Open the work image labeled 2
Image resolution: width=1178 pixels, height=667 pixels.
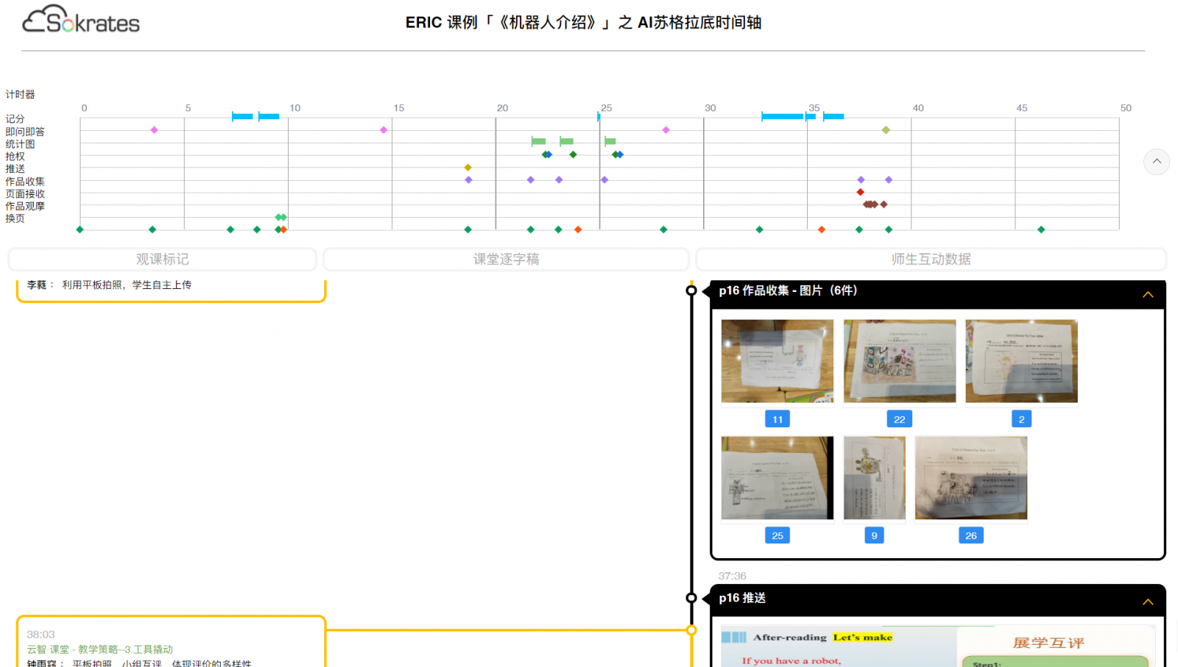[1021, 361]
